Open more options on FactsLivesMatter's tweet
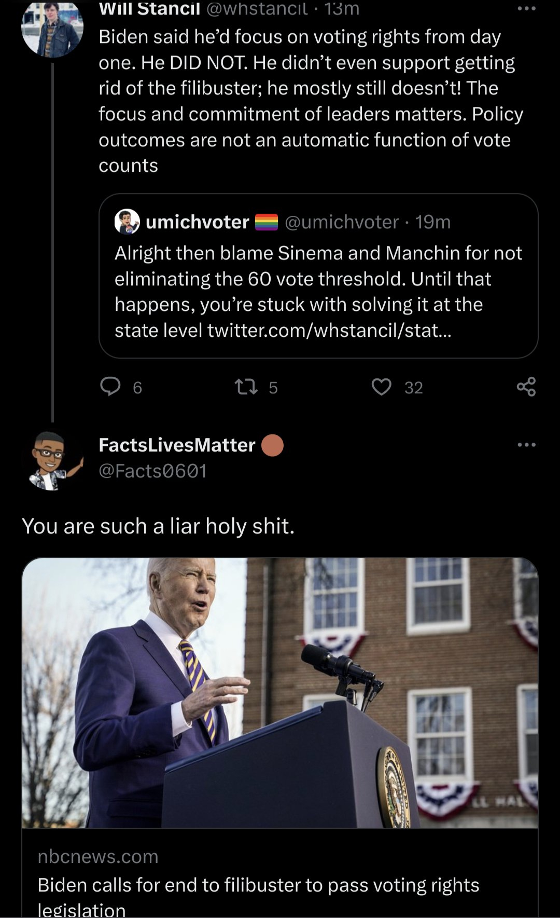This screenshot has width=560, height=918. [526, 445]
